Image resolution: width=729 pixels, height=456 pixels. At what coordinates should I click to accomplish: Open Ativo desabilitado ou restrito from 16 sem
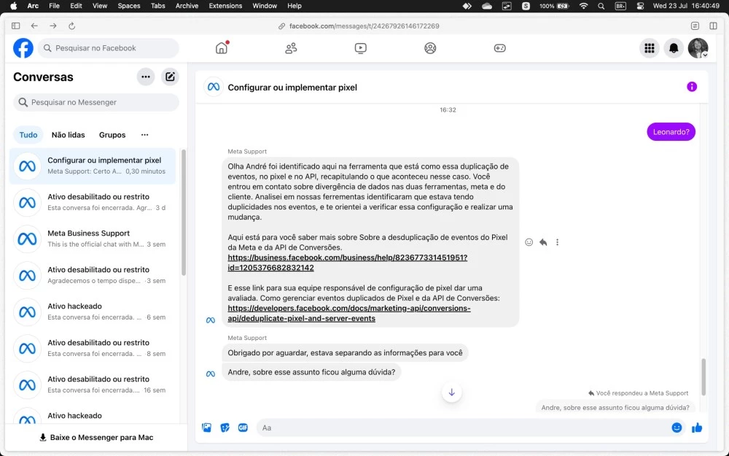[93, 384]
